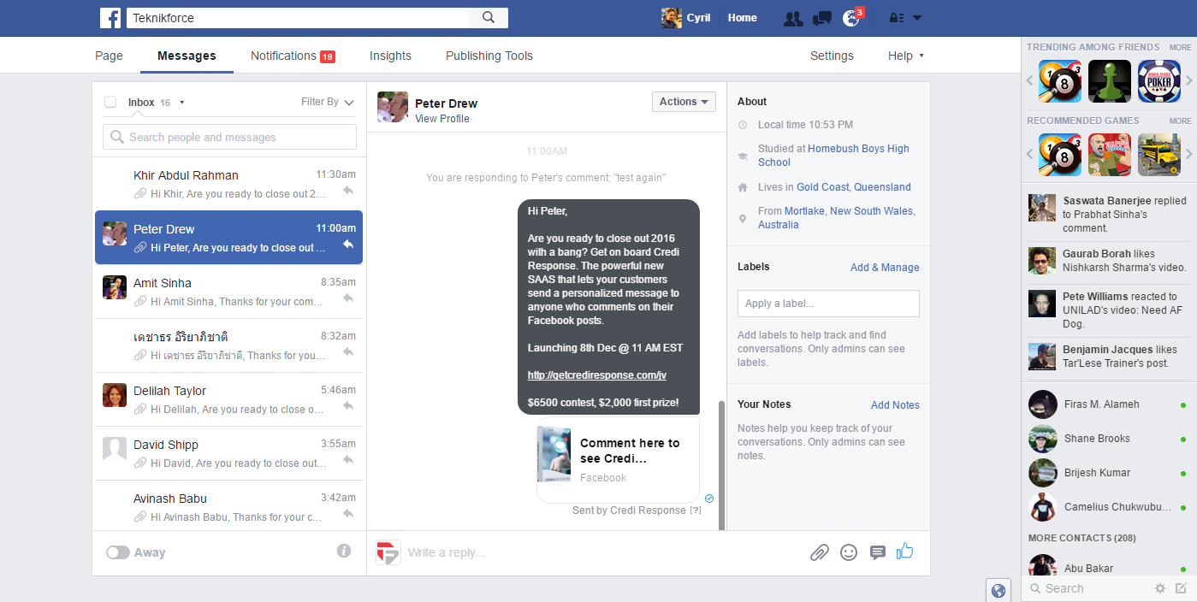
Task: Open the Poker trending game icon
Action: [x=1159, y=81]
